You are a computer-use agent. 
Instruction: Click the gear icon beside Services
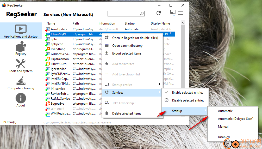point(107,92)
